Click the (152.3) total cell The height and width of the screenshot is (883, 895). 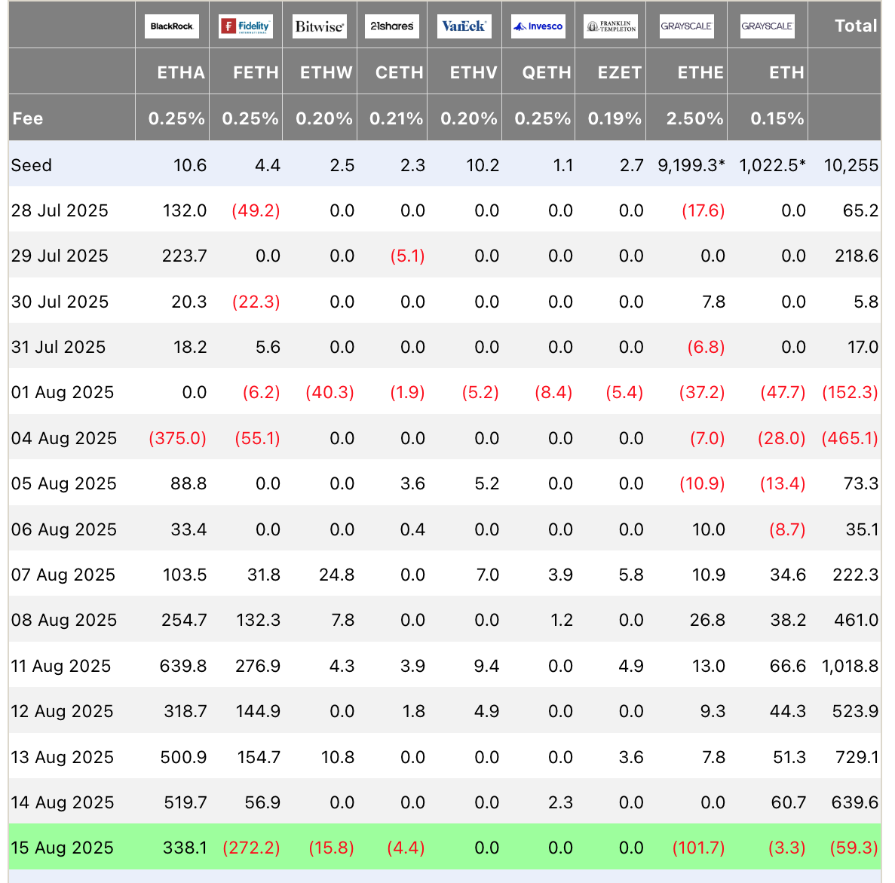coord(850,392)
